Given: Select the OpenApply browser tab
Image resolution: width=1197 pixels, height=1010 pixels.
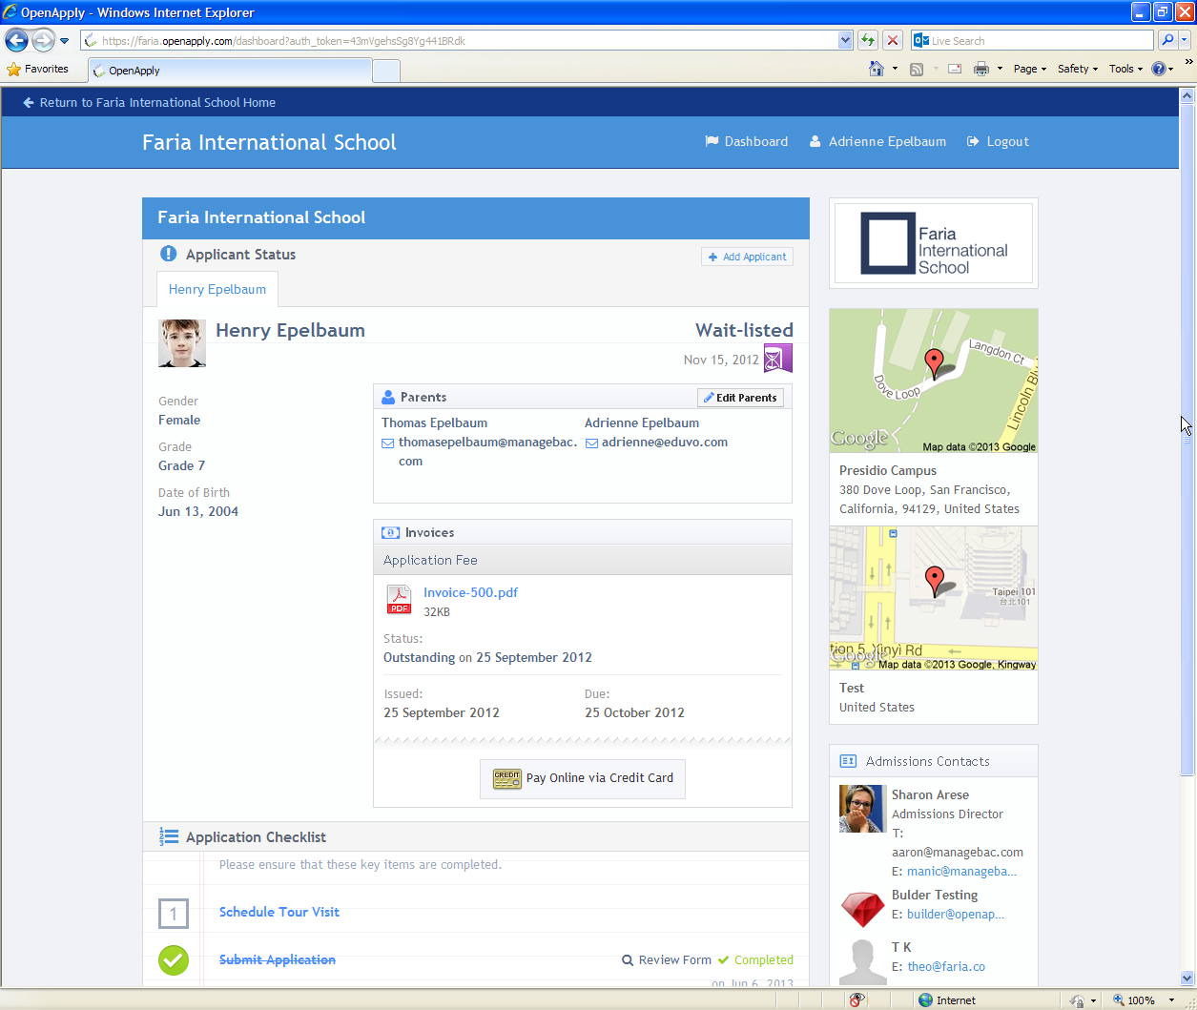Looking at the screenshot, I should (229, 71).
